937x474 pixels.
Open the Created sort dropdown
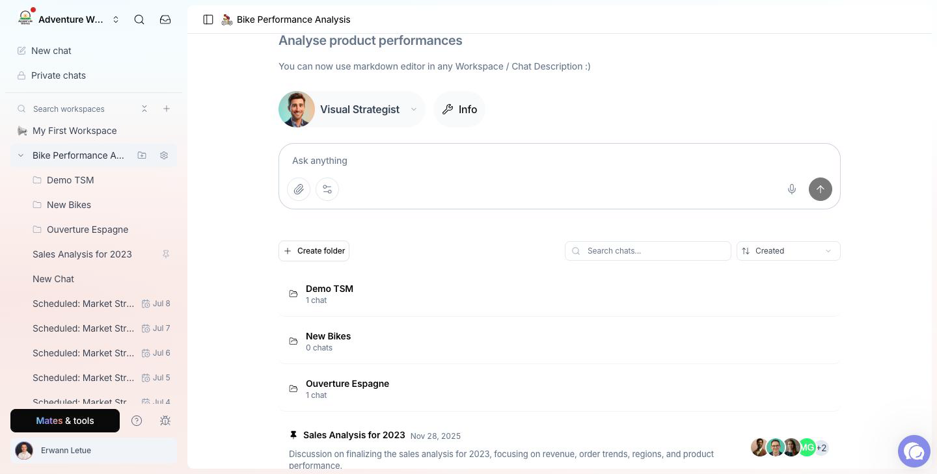789,251
